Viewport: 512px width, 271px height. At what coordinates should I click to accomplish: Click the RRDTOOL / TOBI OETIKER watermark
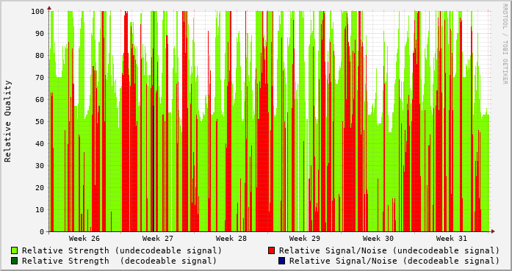(505, 44)
